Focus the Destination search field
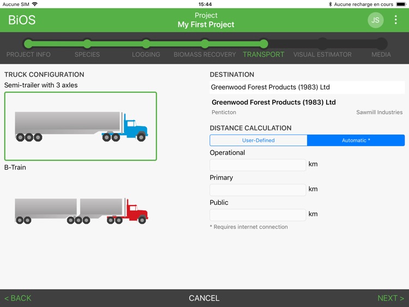 pyautogui.click(x=307, y=87)
